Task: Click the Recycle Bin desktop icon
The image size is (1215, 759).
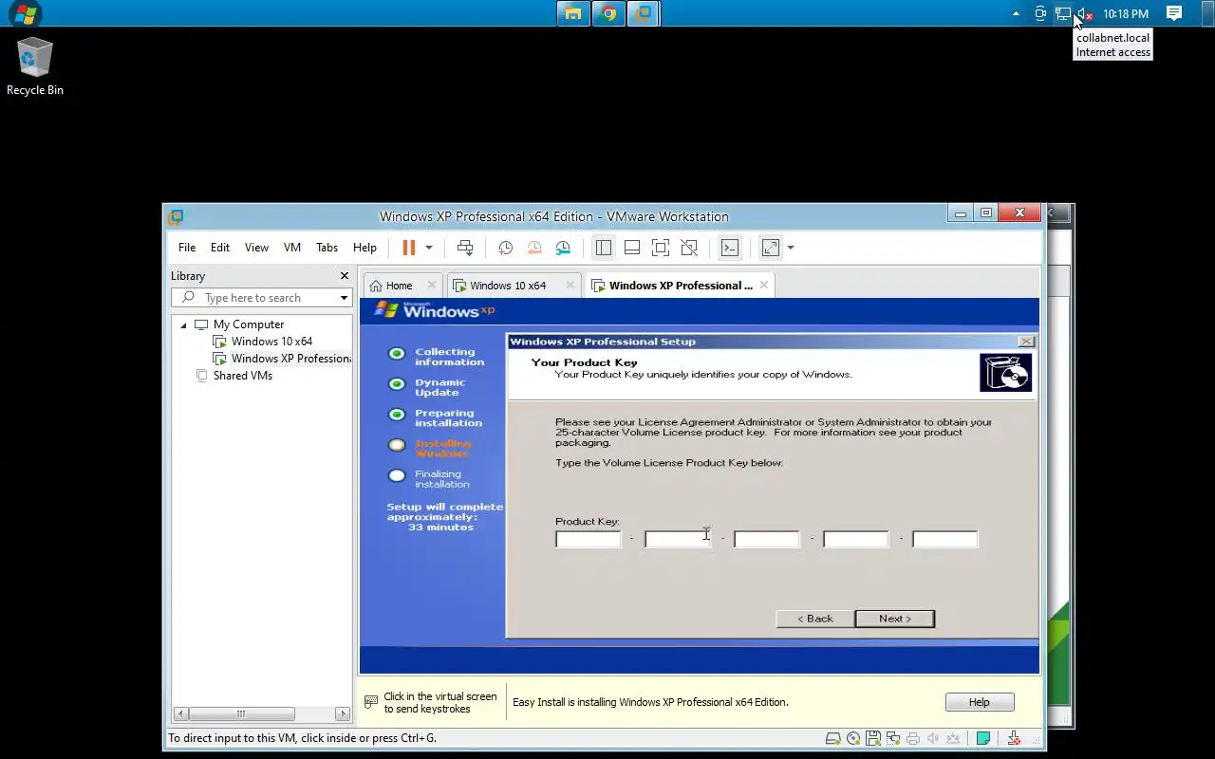Action: point(35,66)
